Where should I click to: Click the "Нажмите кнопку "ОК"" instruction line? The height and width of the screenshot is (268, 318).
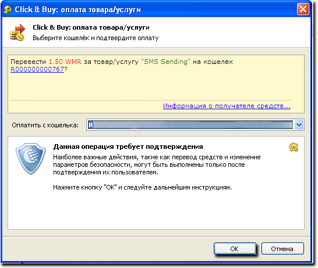[x=142, y=187]
